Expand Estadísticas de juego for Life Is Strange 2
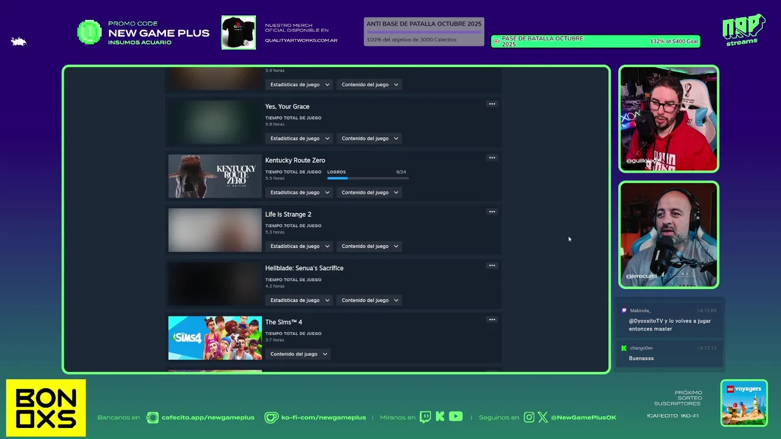This screenshot has width=781, height=439. point(299,246)
